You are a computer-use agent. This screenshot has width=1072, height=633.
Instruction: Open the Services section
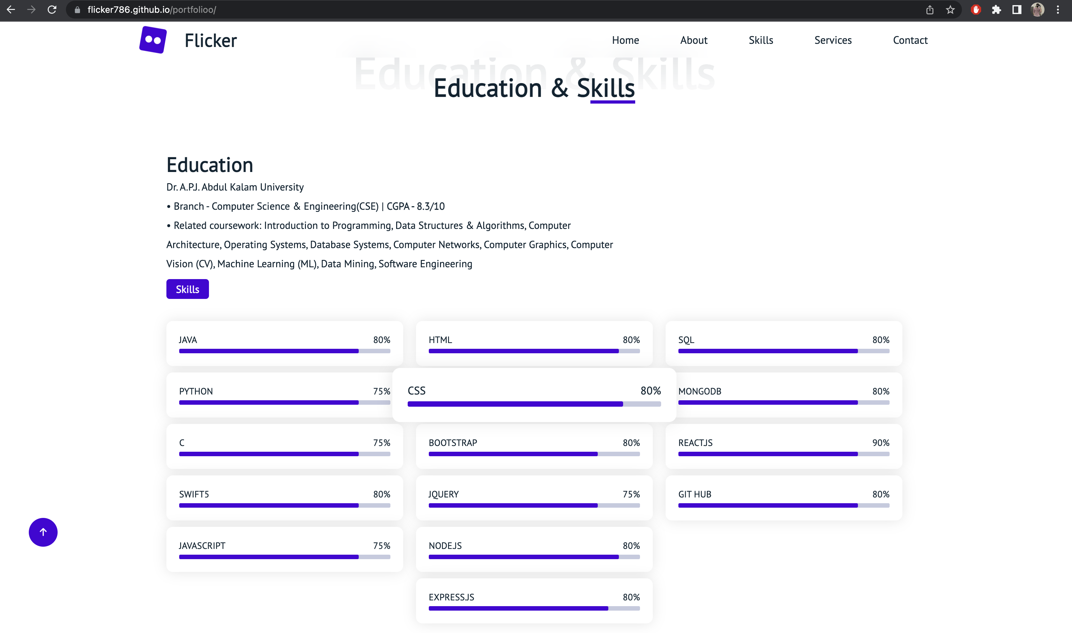[833, 40]
